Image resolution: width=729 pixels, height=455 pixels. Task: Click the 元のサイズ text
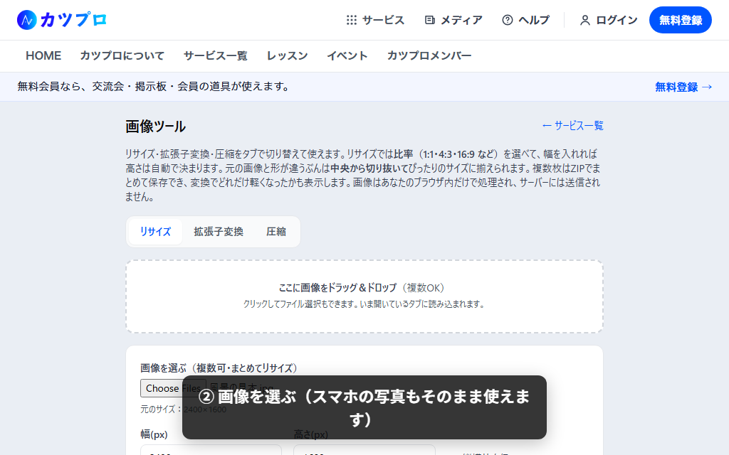pos(183,409)
